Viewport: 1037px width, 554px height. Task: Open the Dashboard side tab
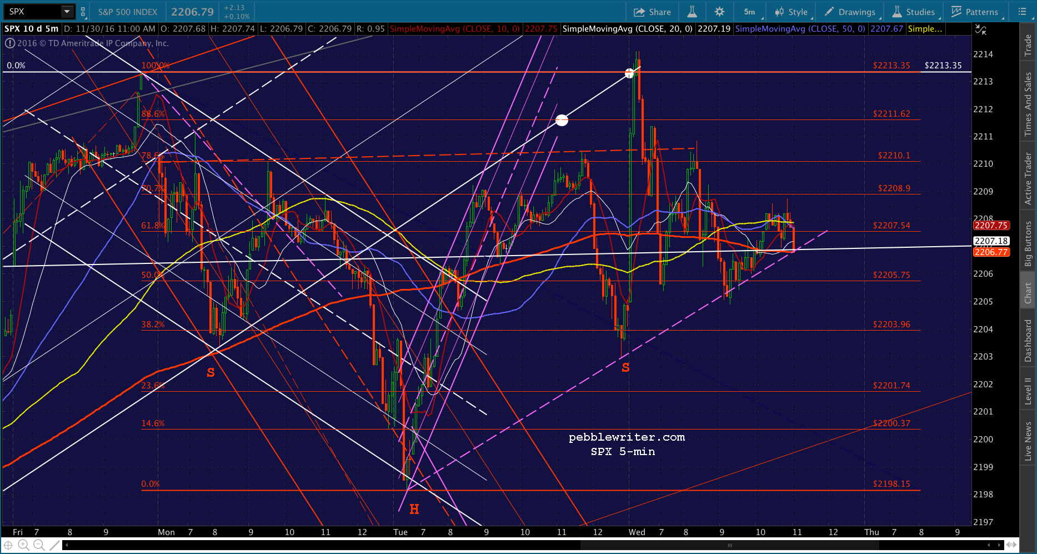(1028, 340)
